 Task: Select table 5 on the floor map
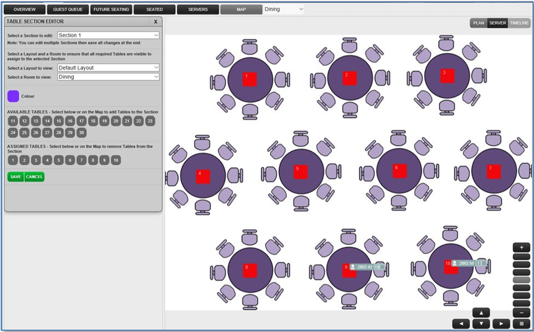[x=300, y=171]
